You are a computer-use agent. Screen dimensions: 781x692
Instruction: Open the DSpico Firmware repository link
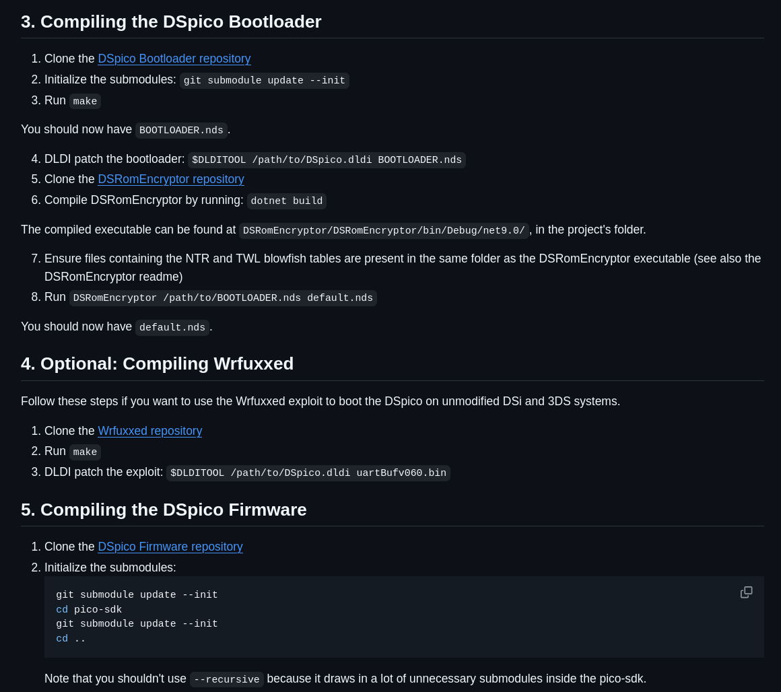pos(170,547)
